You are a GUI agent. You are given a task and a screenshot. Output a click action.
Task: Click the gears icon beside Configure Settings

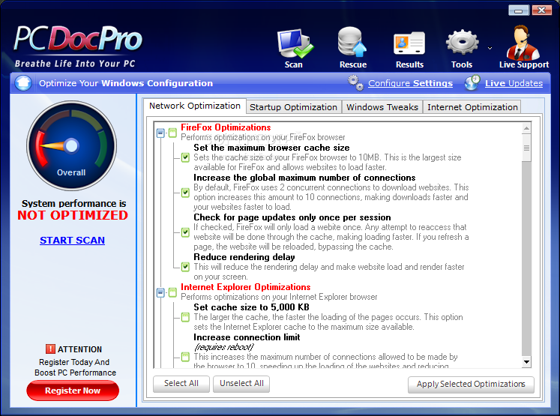[355, 82]
